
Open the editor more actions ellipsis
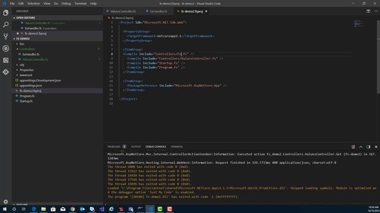click(376, 11)
